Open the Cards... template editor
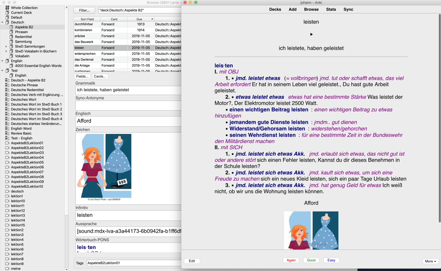This screenshot has width=441, height=271. (100, 76)
